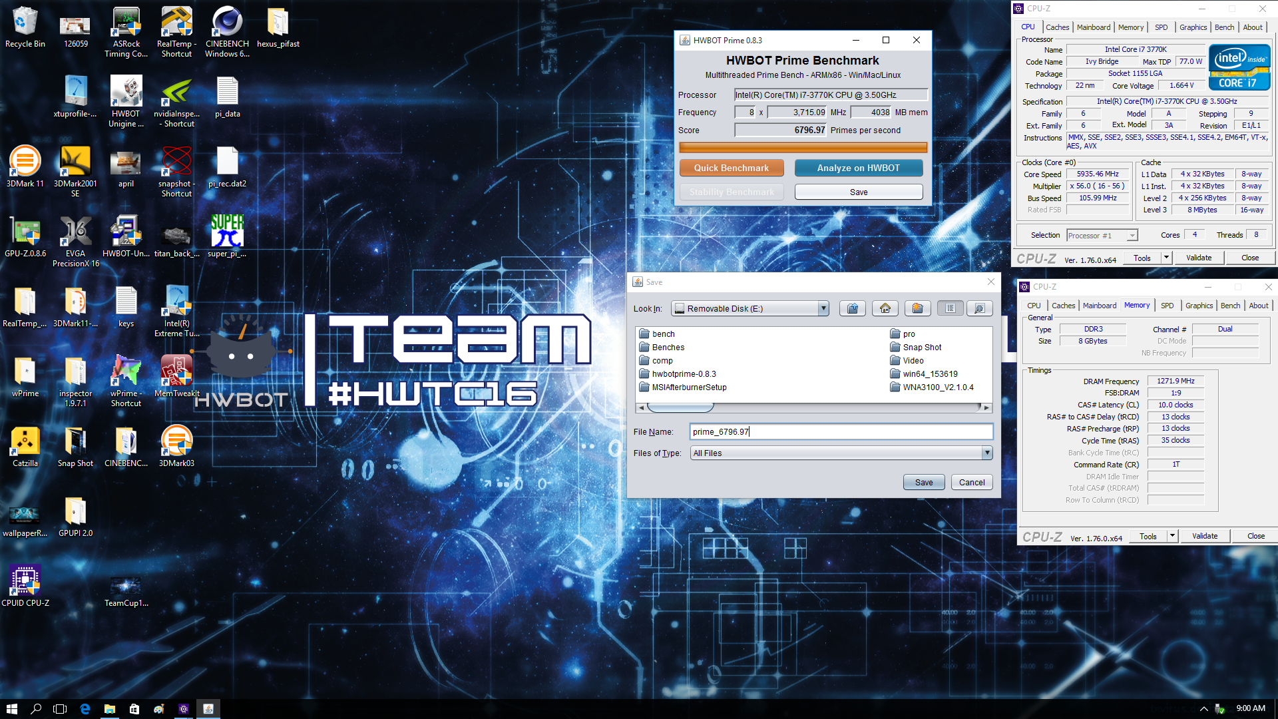This screenshot has height=719, width=1278.
Task: Click the scrollbar right arrow in Save dialog
Action: click(x=986, y=407)
